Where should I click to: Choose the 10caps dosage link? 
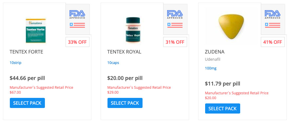[113, 63]
